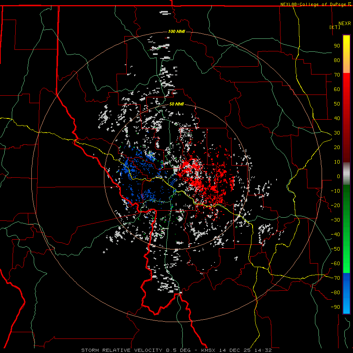Click the 30 value on velocity scale
Screen dimensions: 353x353
coord(337,133)
